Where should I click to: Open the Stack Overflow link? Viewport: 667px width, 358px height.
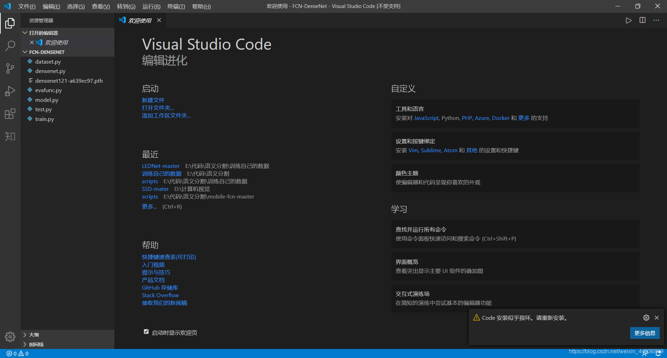[x=160, y=295]
